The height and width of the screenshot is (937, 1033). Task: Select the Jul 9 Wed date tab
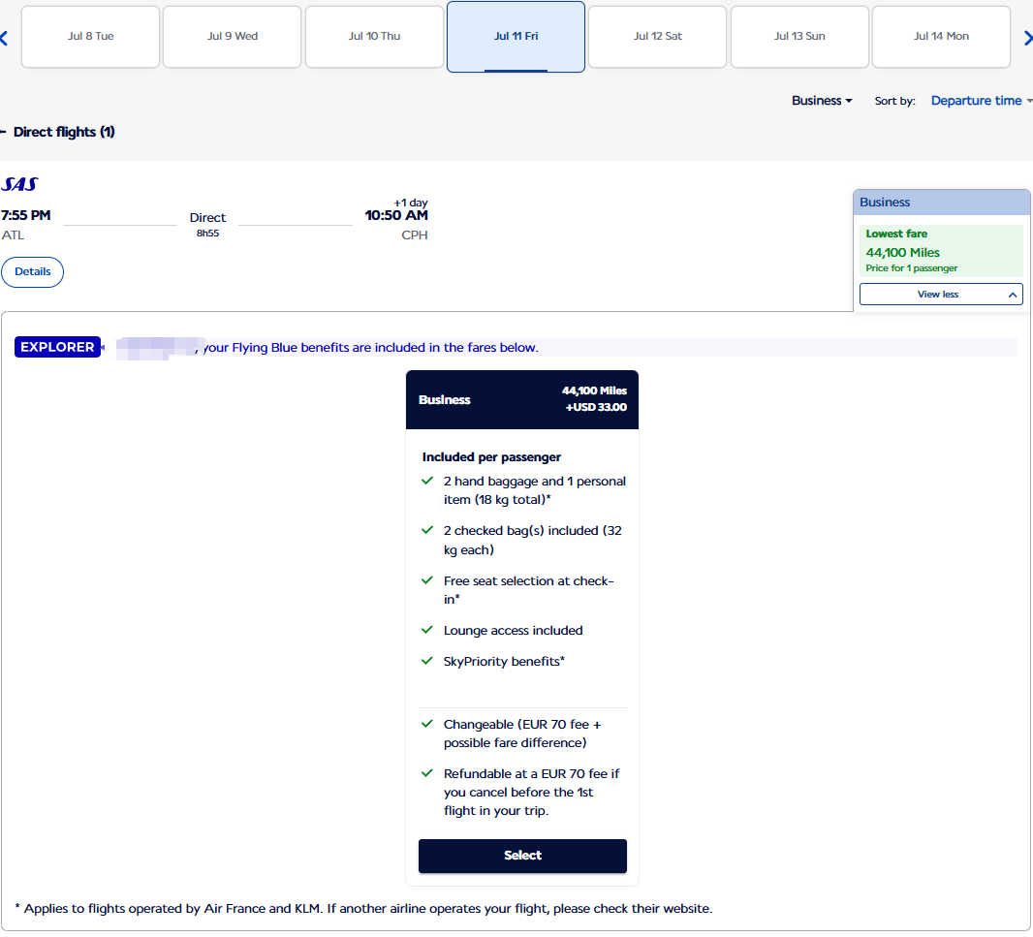[x=232, y=36]
